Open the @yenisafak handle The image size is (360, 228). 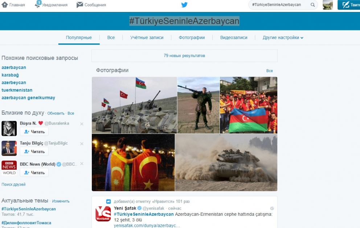[x=154, y=208]
